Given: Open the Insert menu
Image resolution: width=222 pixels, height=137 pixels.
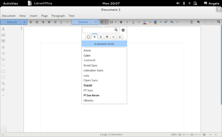Looking at the screenshot, I should (x=33, y=16).
